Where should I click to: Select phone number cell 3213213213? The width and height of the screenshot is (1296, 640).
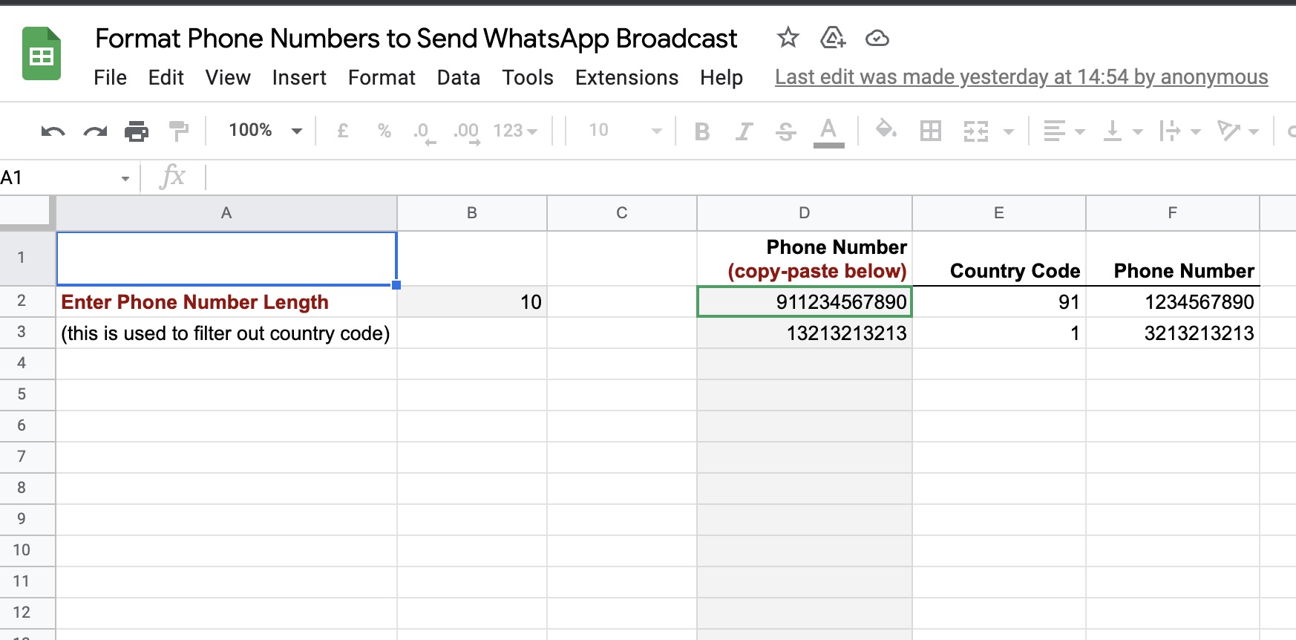[1173, 333]
